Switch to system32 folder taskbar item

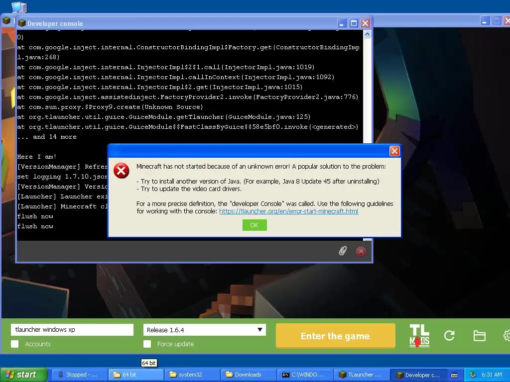pos(192,375)
